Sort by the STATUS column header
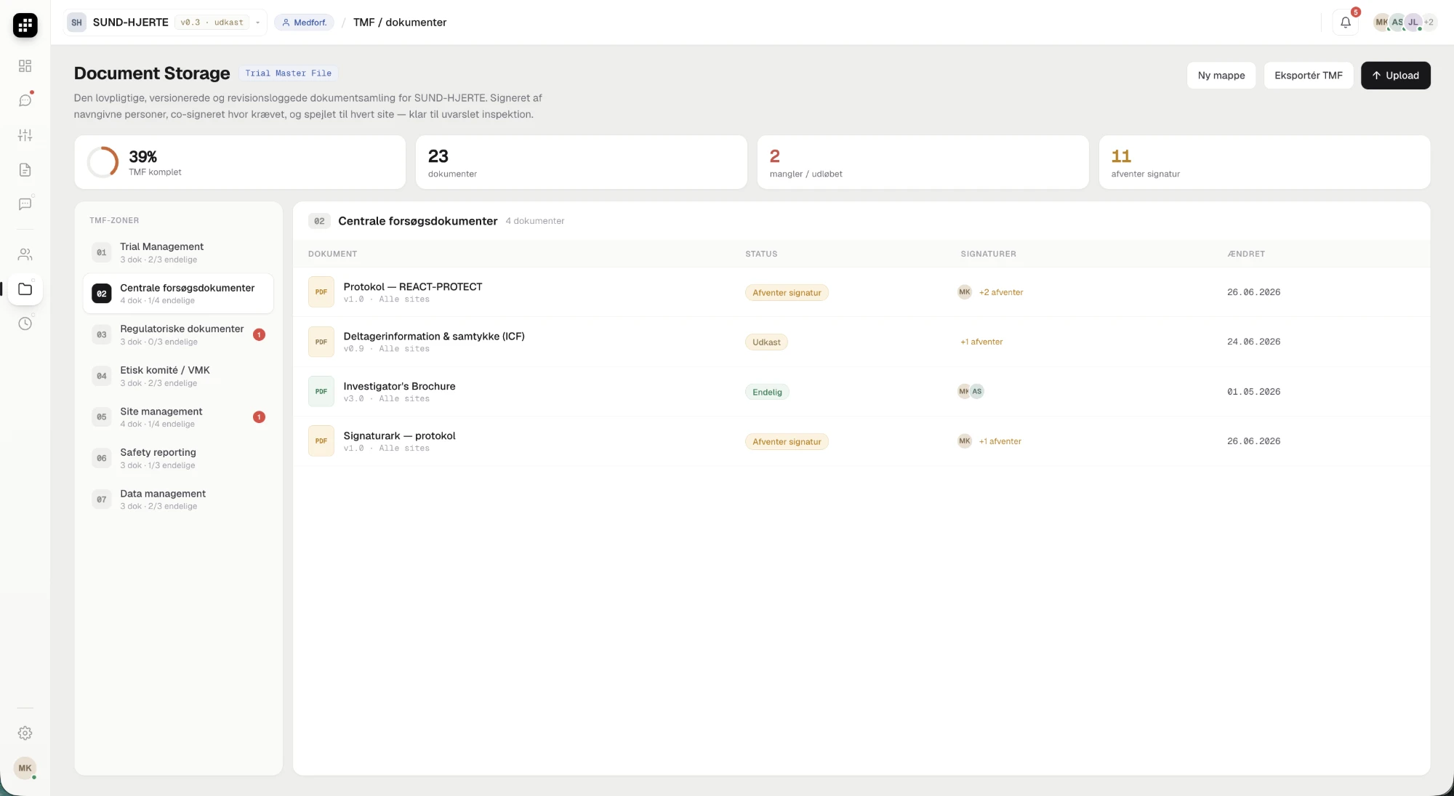 point(761,254)
